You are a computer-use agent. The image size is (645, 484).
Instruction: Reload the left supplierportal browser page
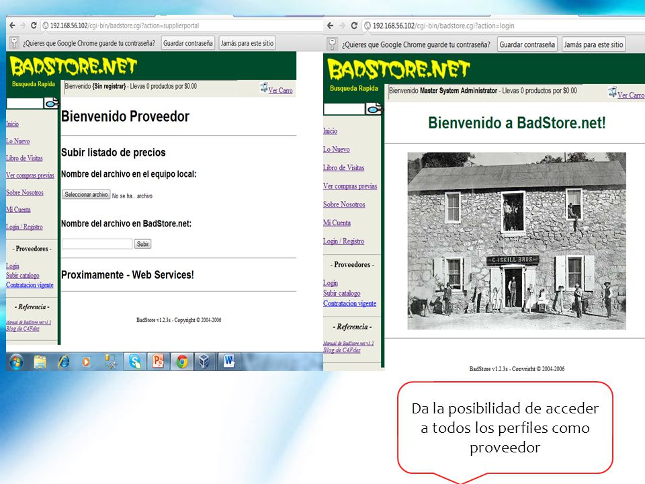(x=34, y=26)
